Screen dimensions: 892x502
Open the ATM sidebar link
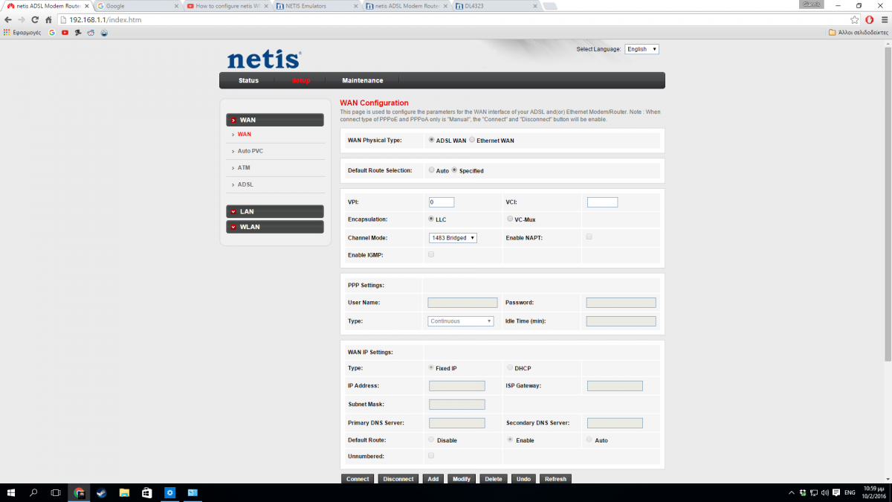click(x=244, y=168)
